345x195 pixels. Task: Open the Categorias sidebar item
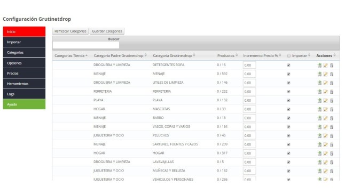coord(24,53)
